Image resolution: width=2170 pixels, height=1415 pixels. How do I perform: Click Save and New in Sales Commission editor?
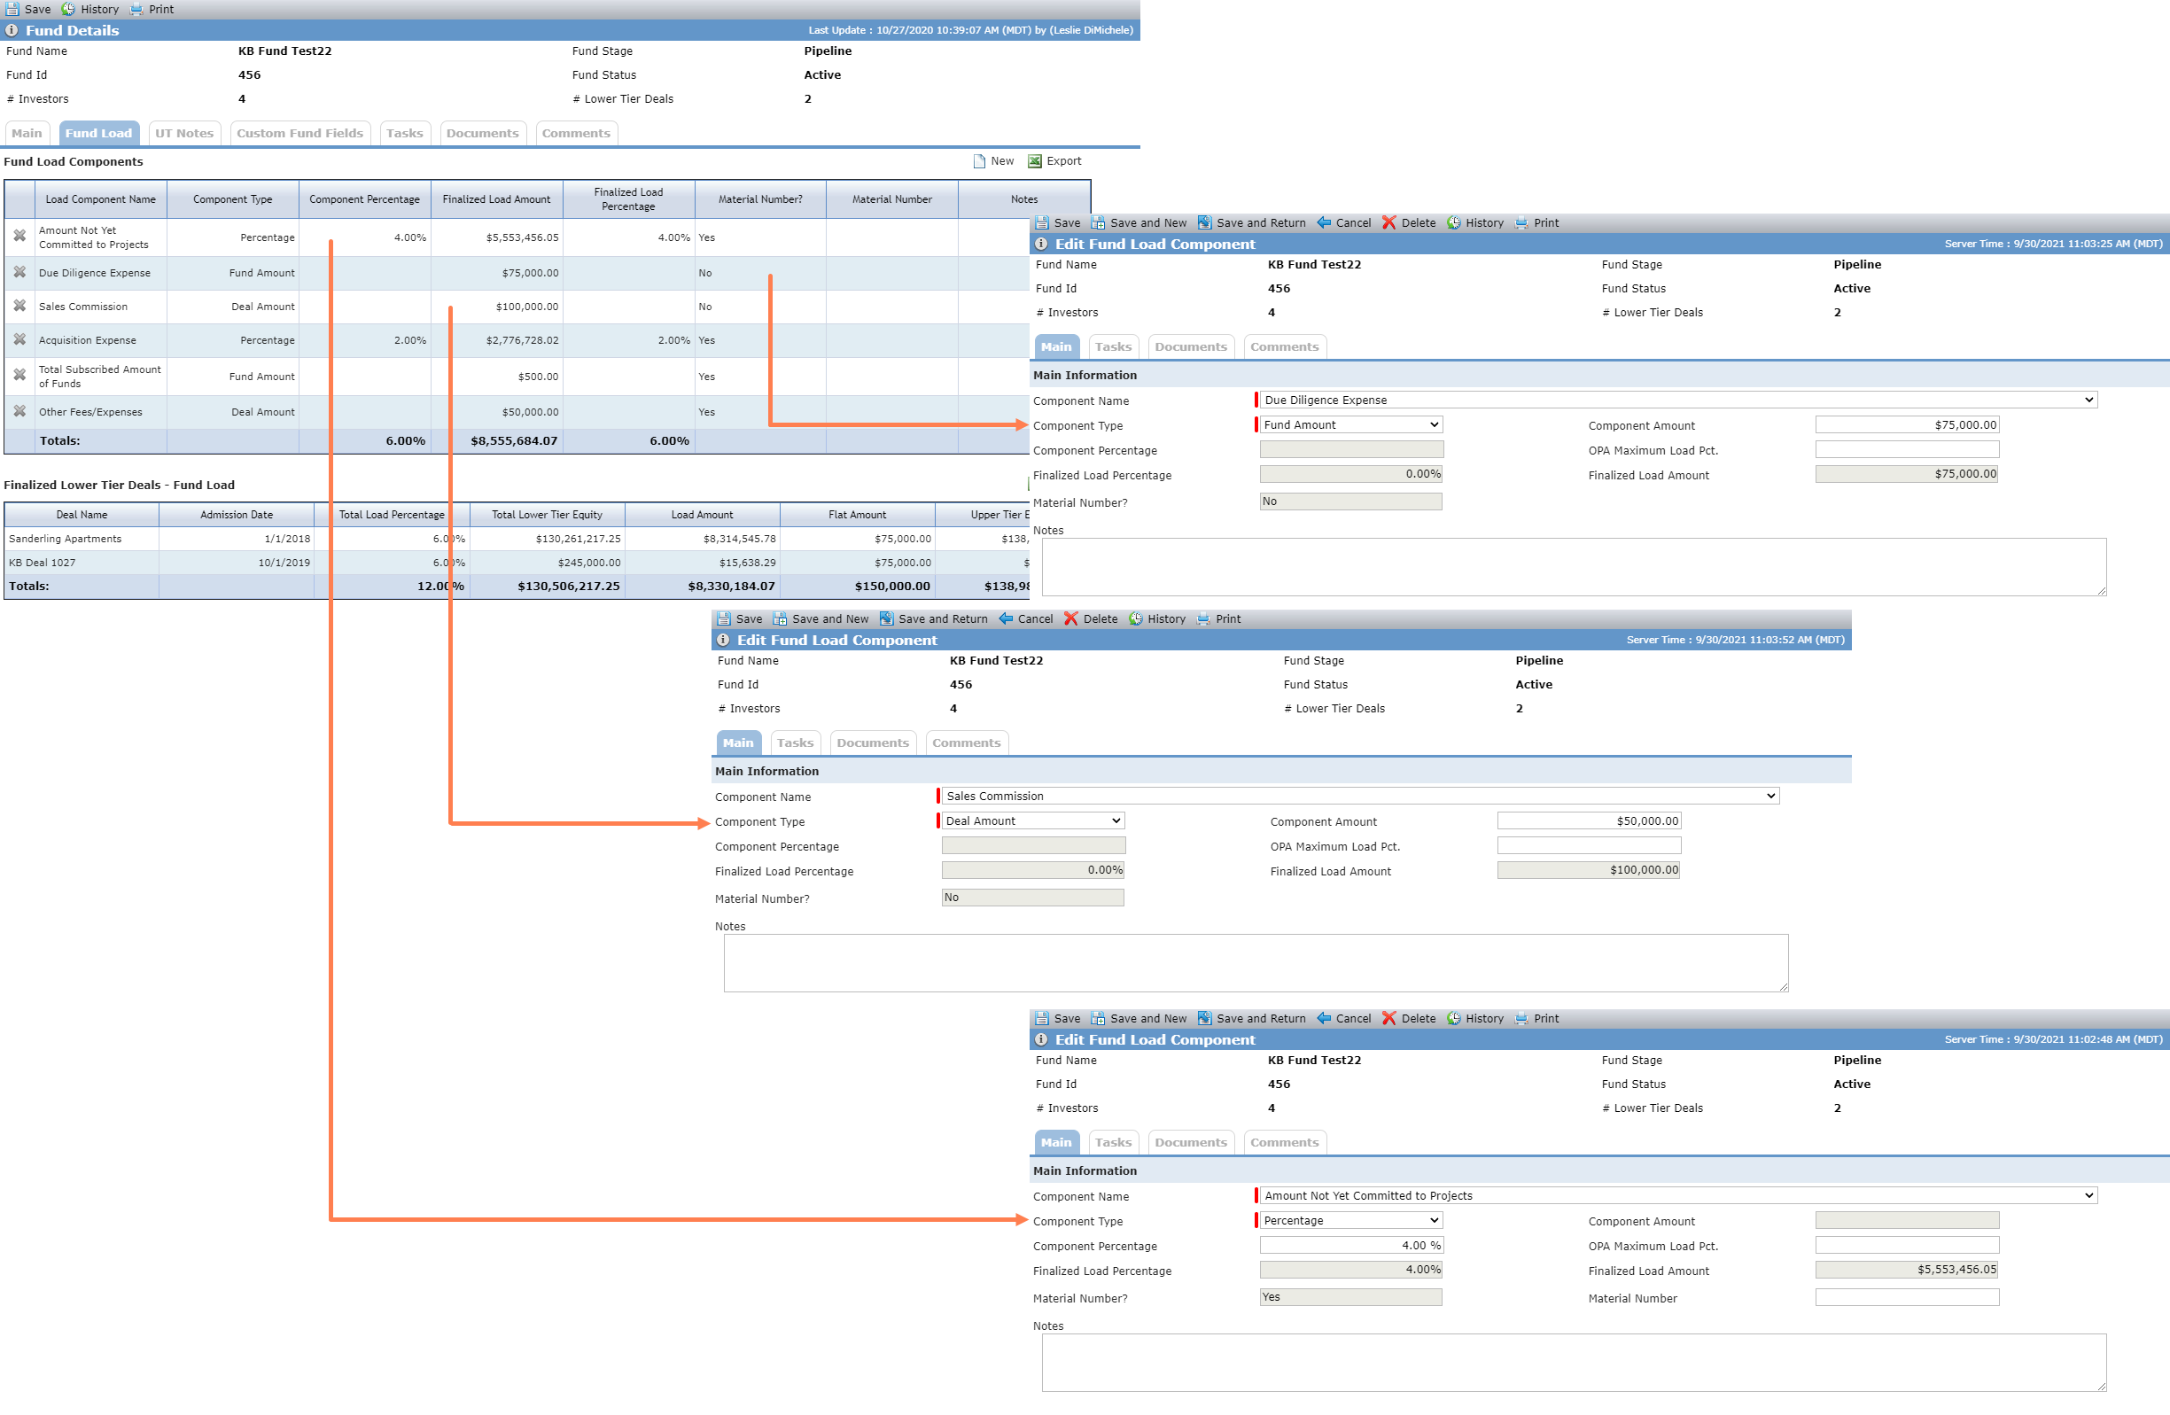click(821, 619)
